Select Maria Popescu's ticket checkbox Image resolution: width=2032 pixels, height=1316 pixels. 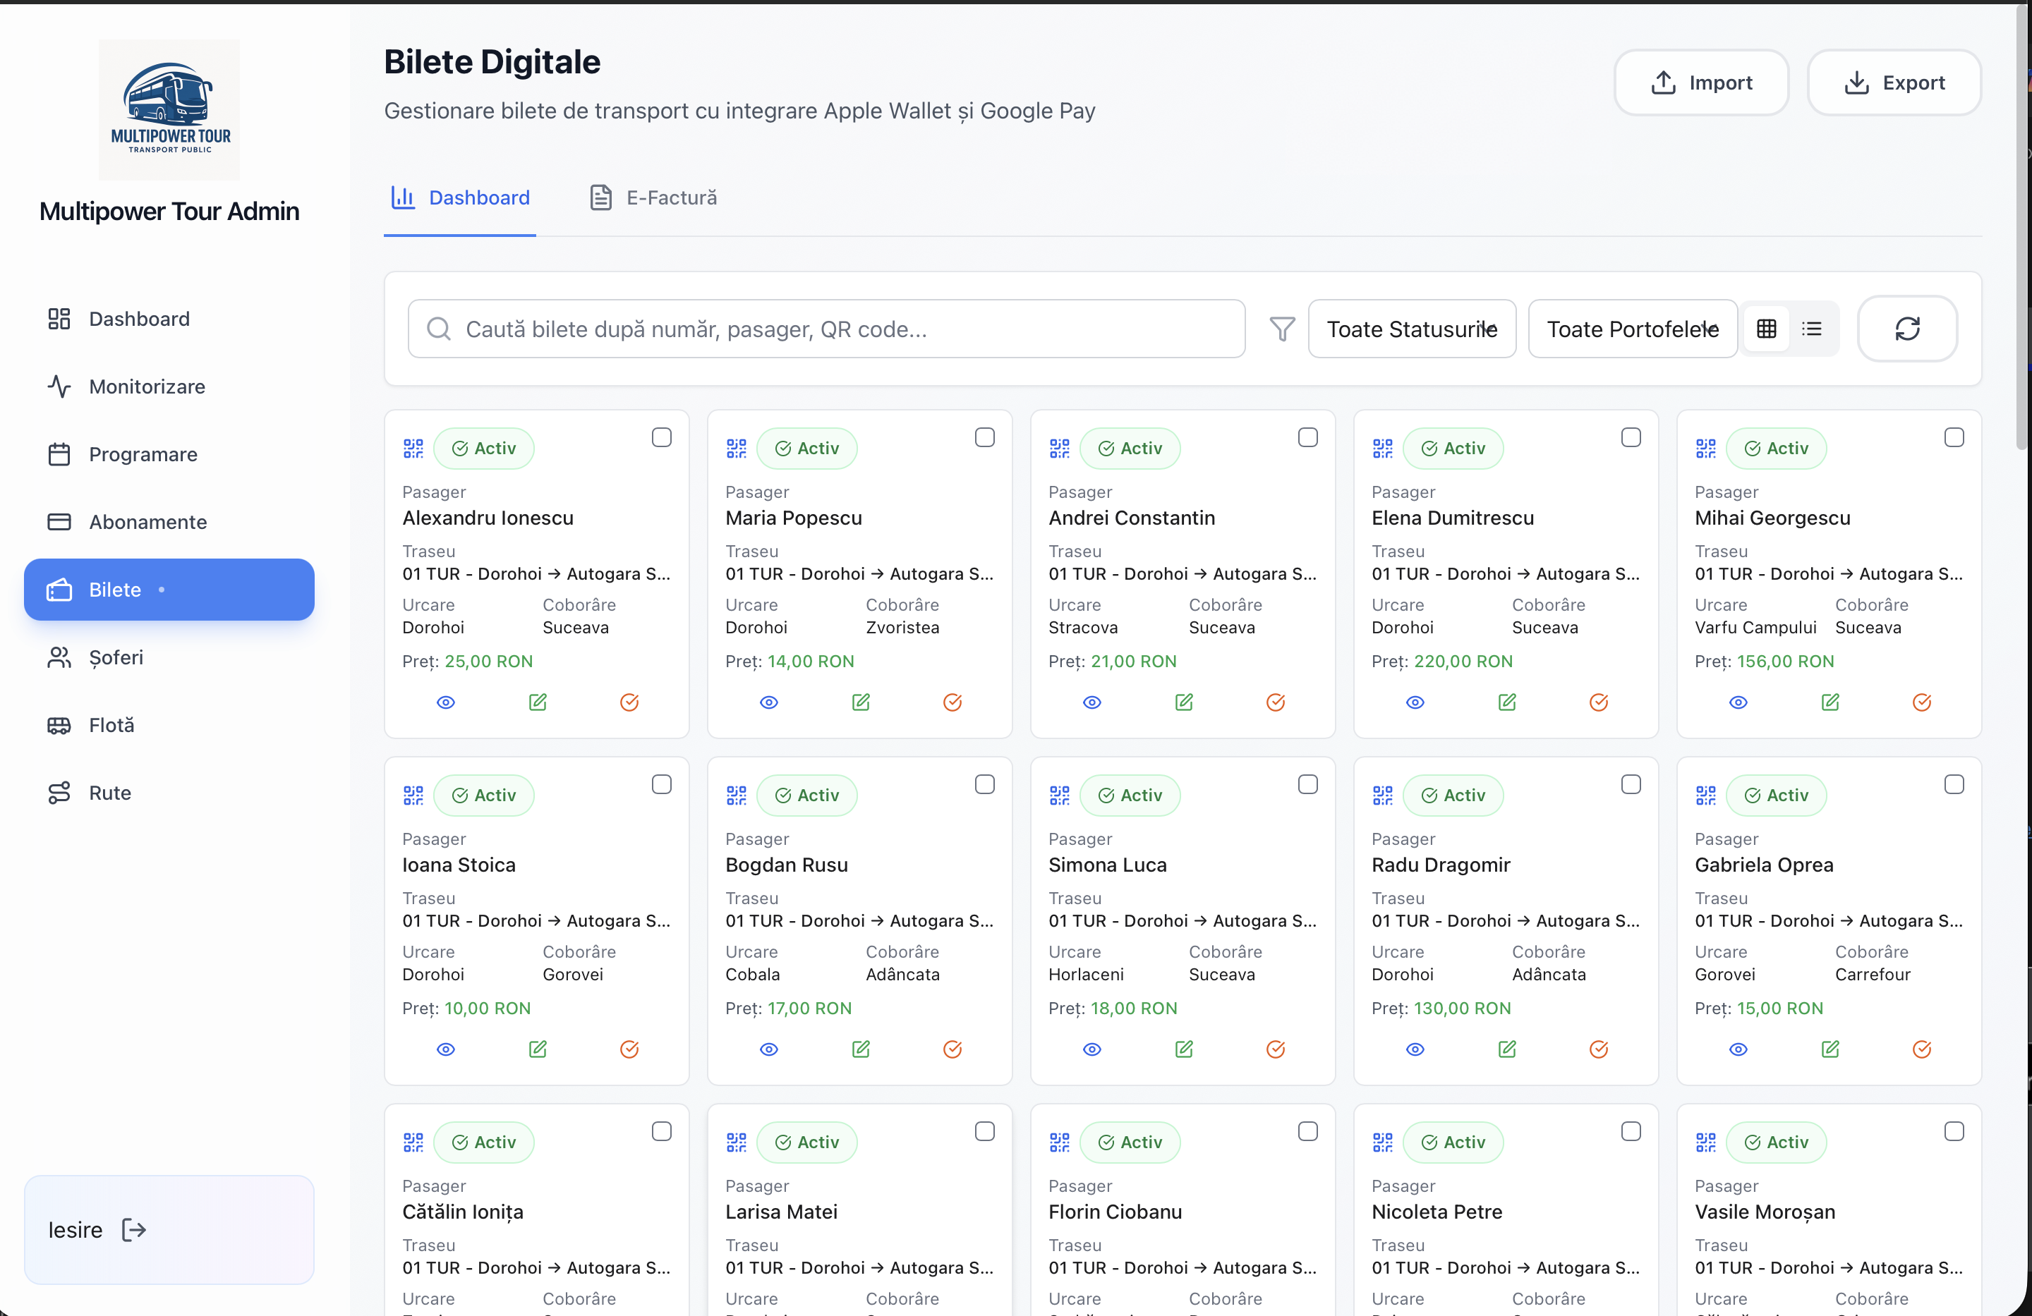(984, 437)
